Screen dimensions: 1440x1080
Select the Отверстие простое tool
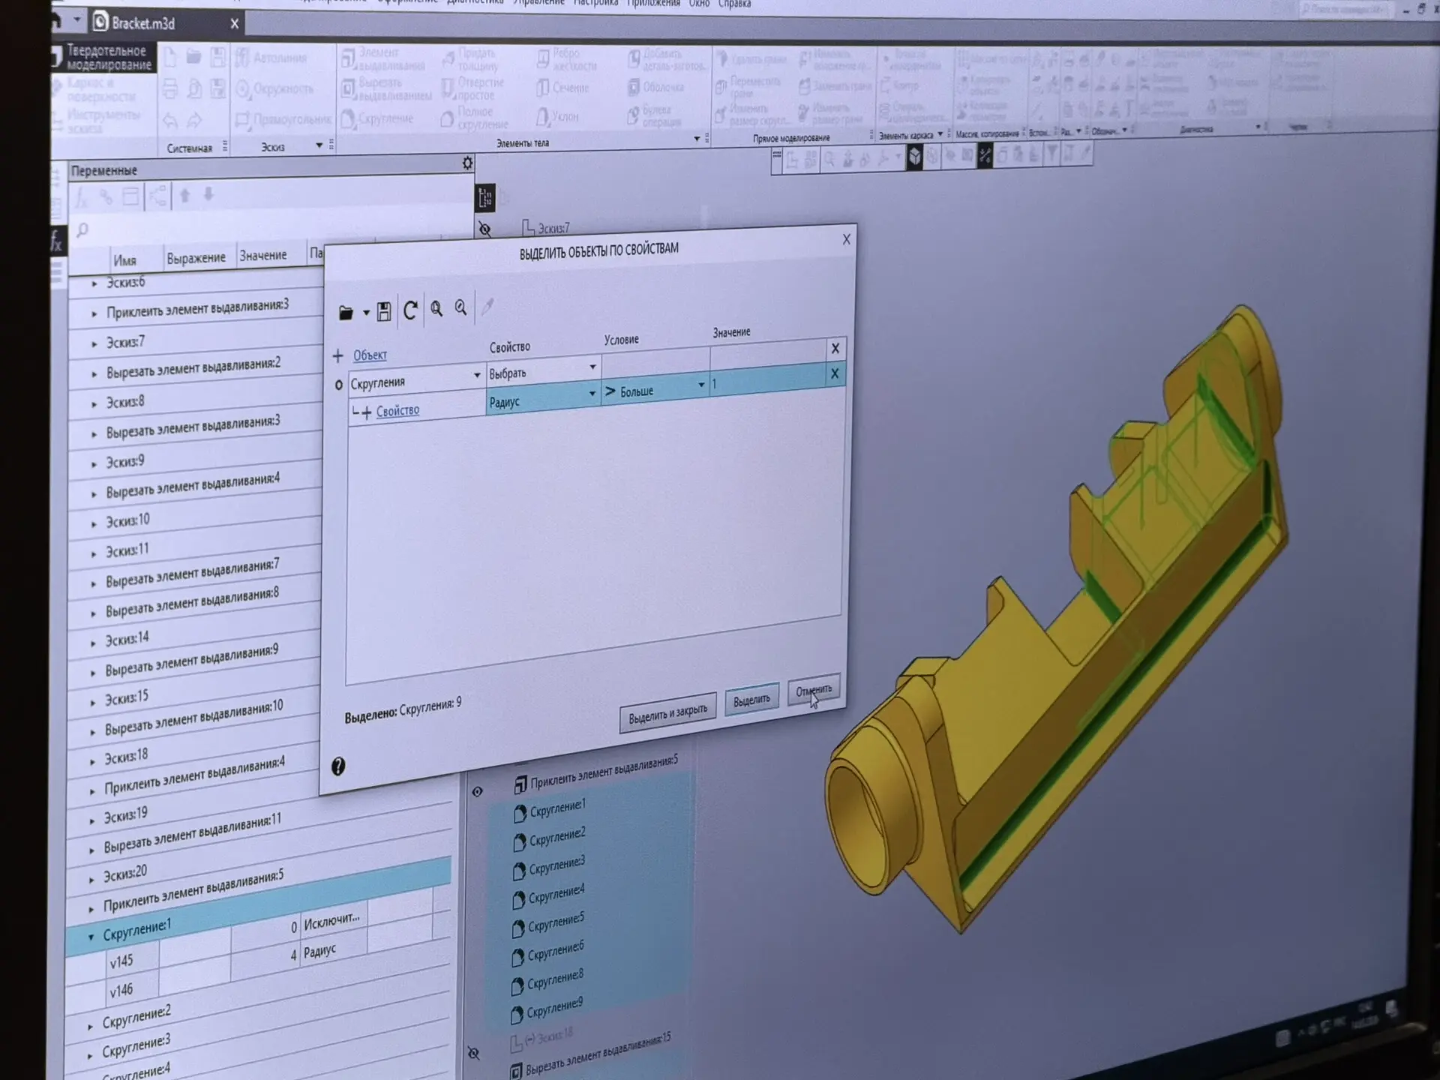tap(472, 88)
